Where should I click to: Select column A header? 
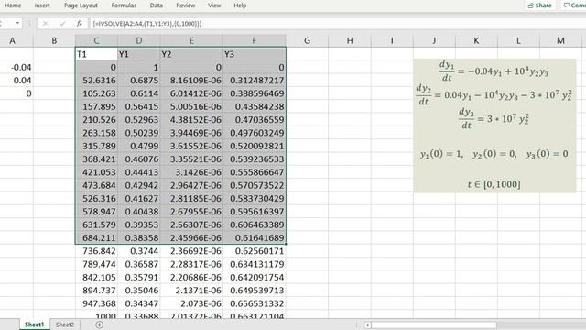click(x=12, y=40)
